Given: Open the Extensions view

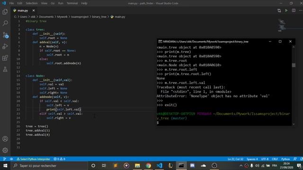Looking at the screenshot, I should [x=5, y=58].
